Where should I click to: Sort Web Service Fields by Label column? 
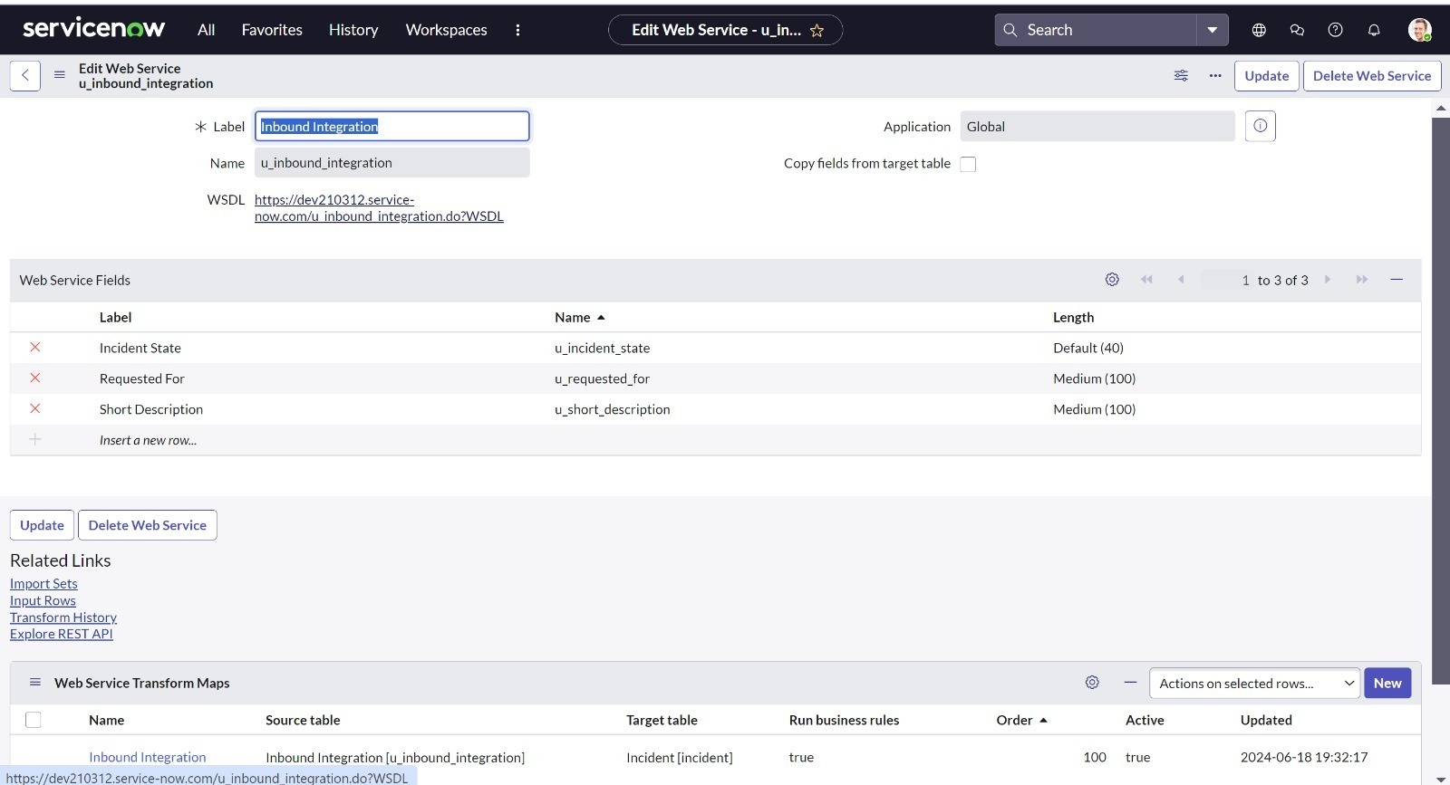115,317
